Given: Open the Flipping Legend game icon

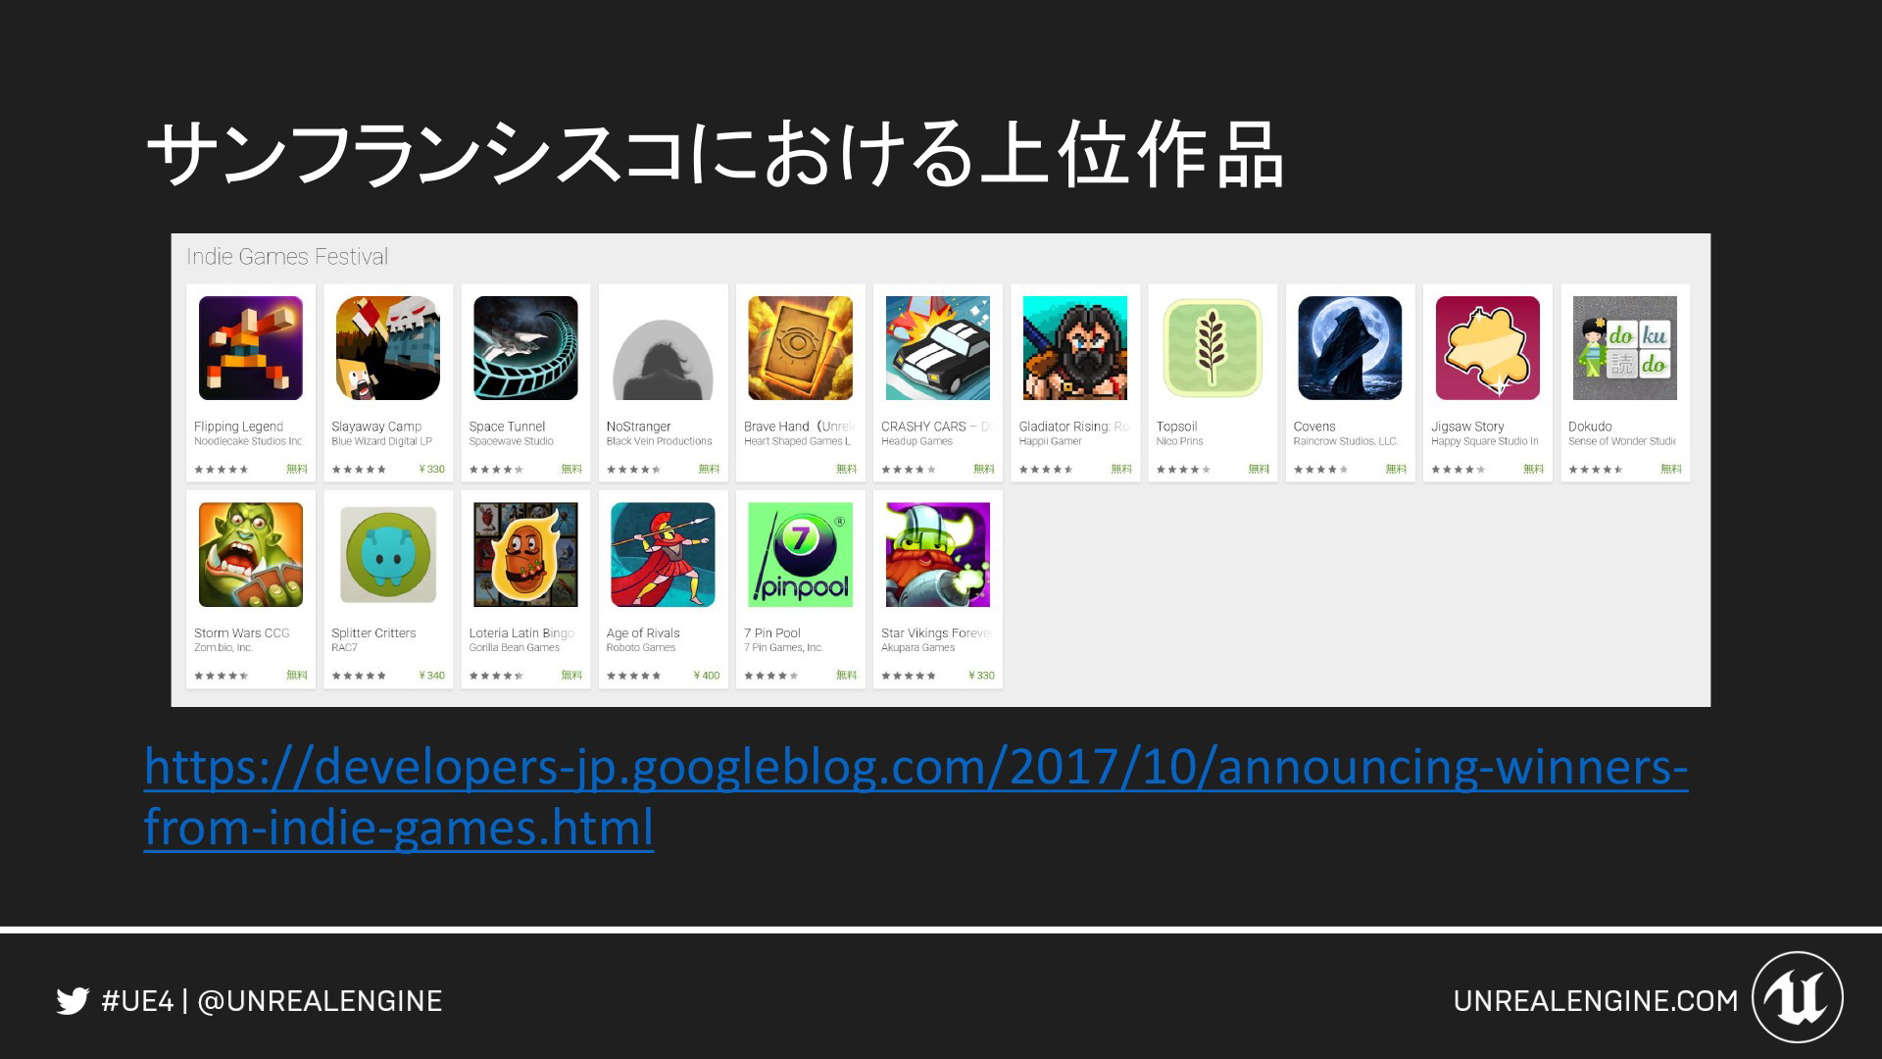Looking at the screenshot, I should (x=251, y=348).
